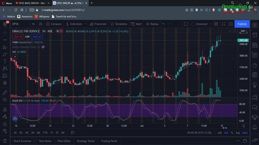Image resolution: width=259 pixels, height=145 pixels.
Task: Select the text annotation tool
Action: [x=5, y=61]
